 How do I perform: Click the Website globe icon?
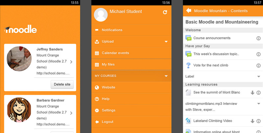tap(97, 87)
